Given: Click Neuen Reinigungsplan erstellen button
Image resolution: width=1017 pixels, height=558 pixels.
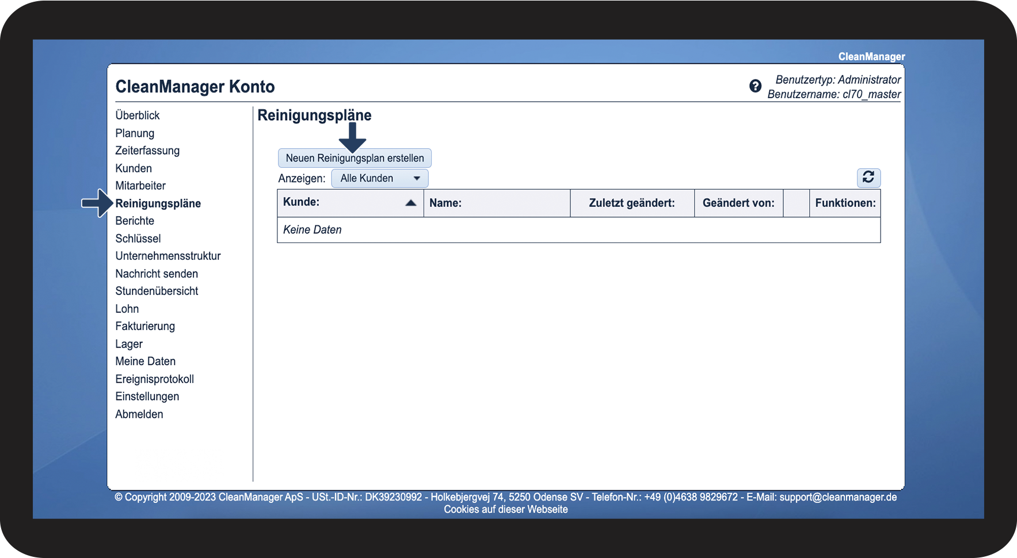Looking at the screenshot, I should (x=355, y=158).
